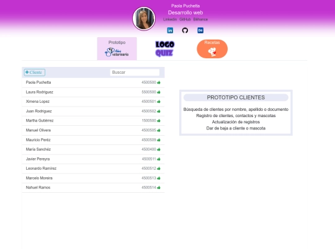
Task: Click thumbs-up icon for Laura Rodriguez
Action: click(x=159, y=92)
